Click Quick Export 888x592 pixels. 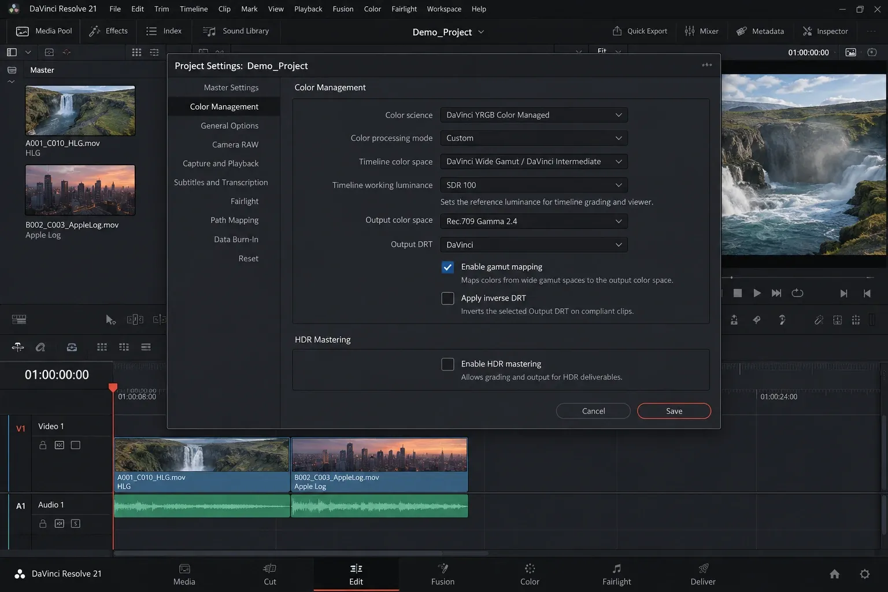(x=640, y=31)
